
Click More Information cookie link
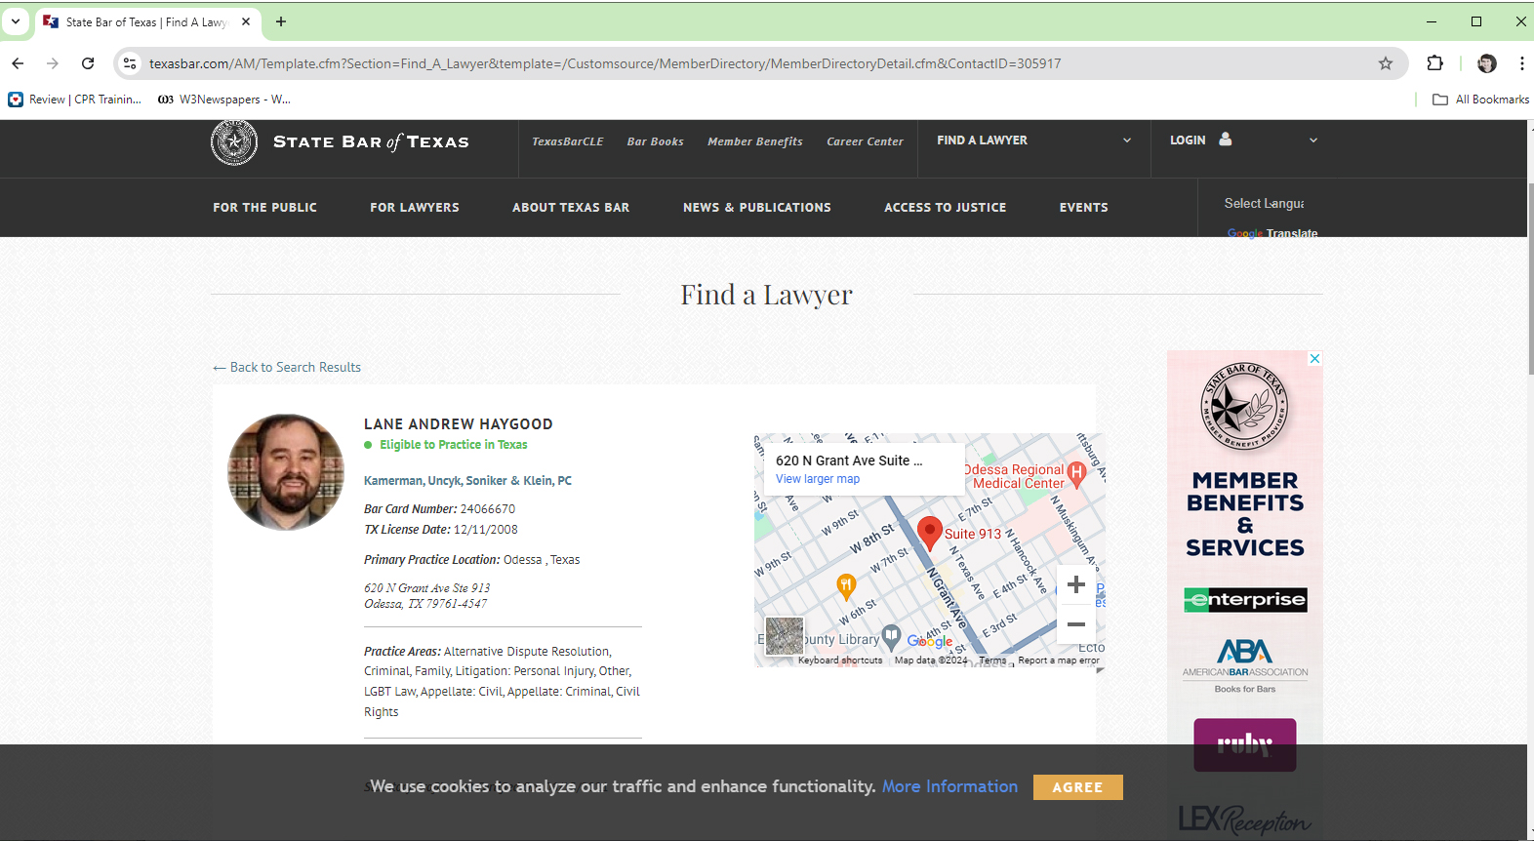[949, 786]
